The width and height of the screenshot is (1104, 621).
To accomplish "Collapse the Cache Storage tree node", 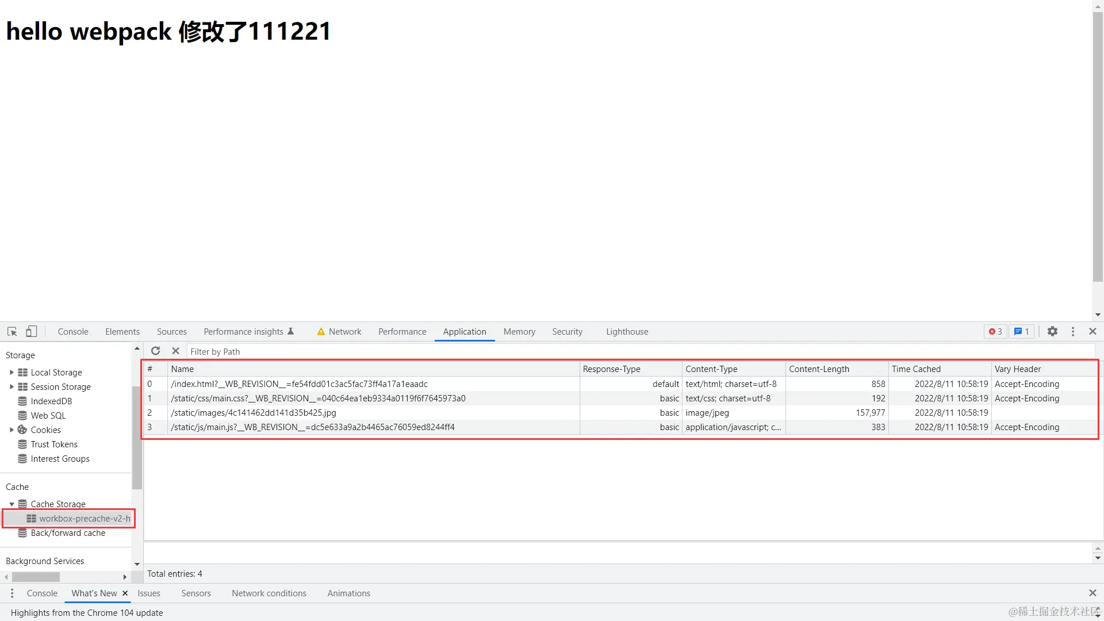I will coord(11,504).
